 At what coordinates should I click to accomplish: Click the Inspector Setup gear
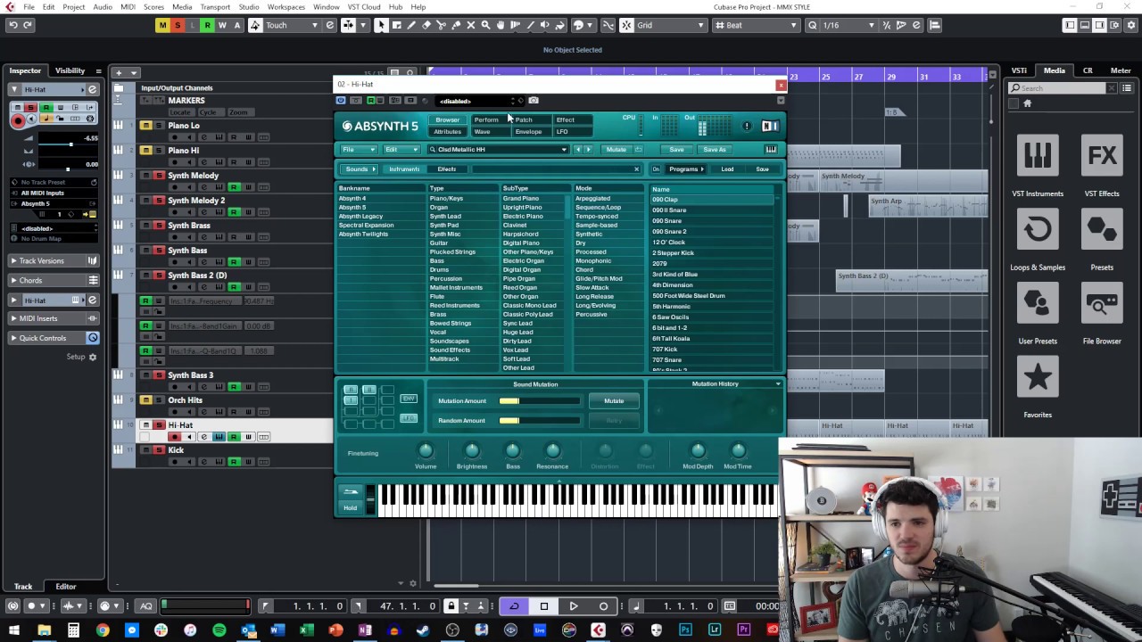92,357
